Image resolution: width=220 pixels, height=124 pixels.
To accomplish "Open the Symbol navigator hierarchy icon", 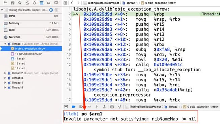I will click(x=13, y=3).
